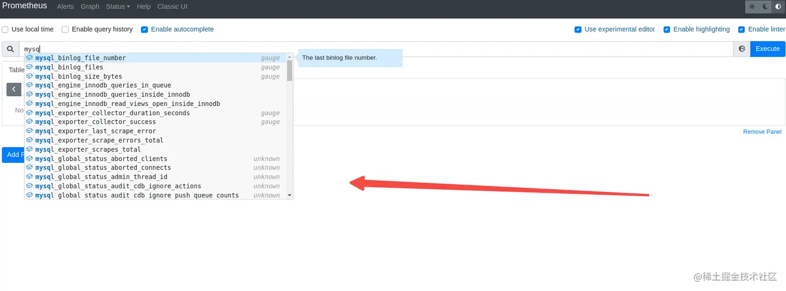This screenshot has height=291, width=786.
Task: Select mysql_engine_innodb_read_views_open_inside_innodb suggestion
Action: (x=155, y=104)
